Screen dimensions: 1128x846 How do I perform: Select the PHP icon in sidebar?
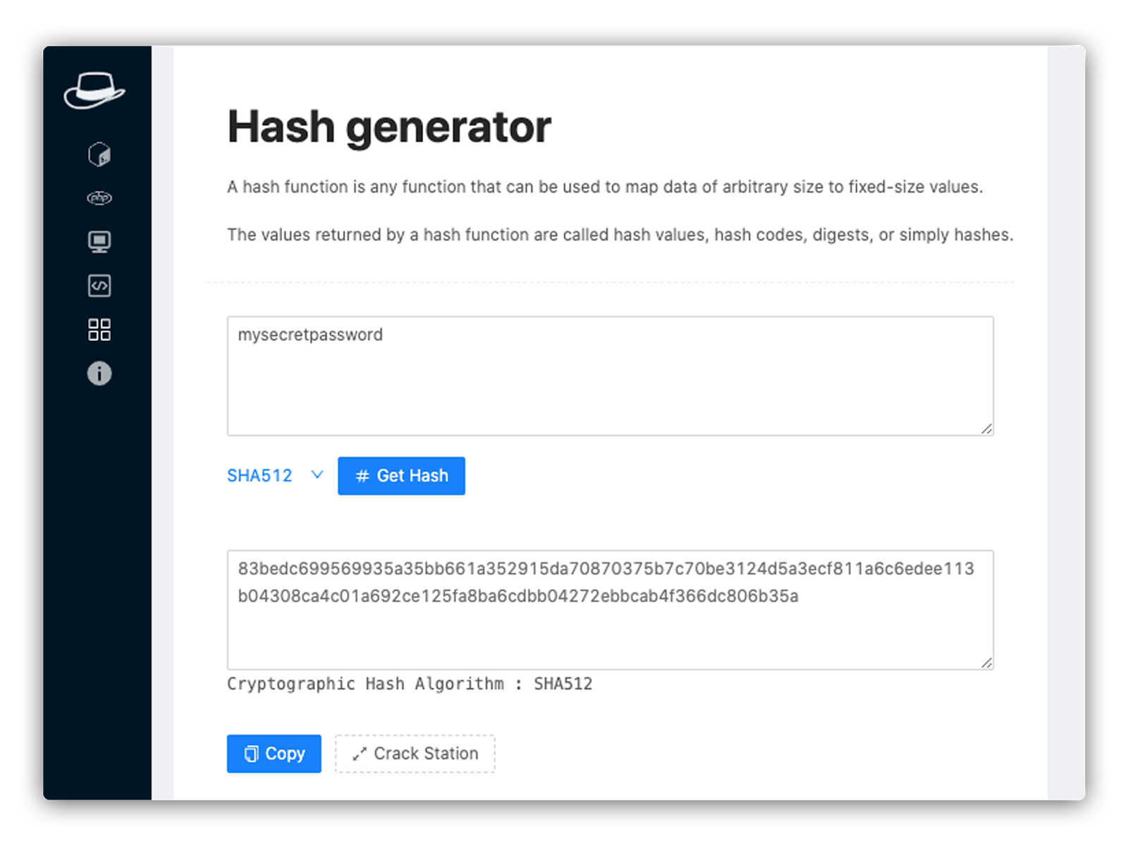99,198
